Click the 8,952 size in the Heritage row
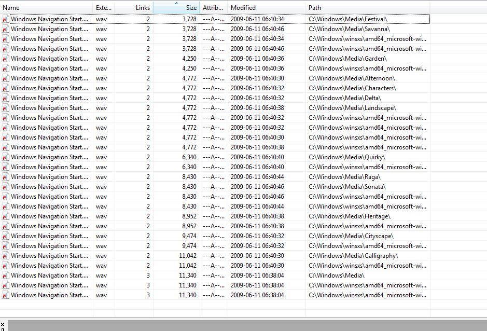Screen dimensions: 487x331 [x=189, y=216]
